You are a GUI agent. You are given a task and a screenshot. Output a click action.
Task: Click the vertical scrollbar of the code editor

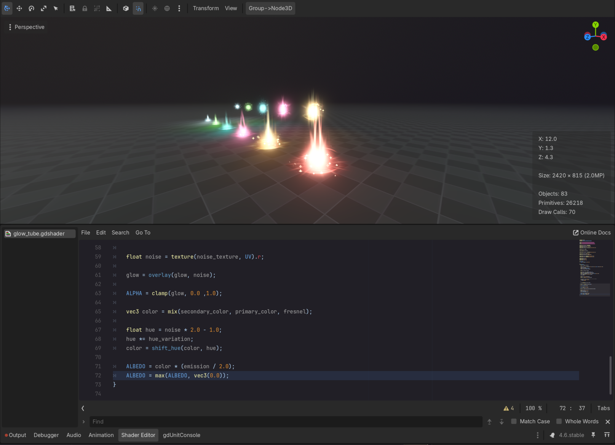coord(610,375)
